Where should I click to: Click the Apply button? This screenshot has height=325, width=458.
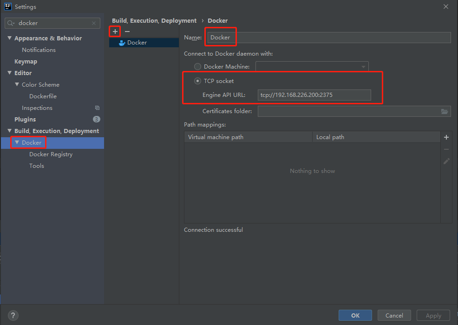(433, 315)
